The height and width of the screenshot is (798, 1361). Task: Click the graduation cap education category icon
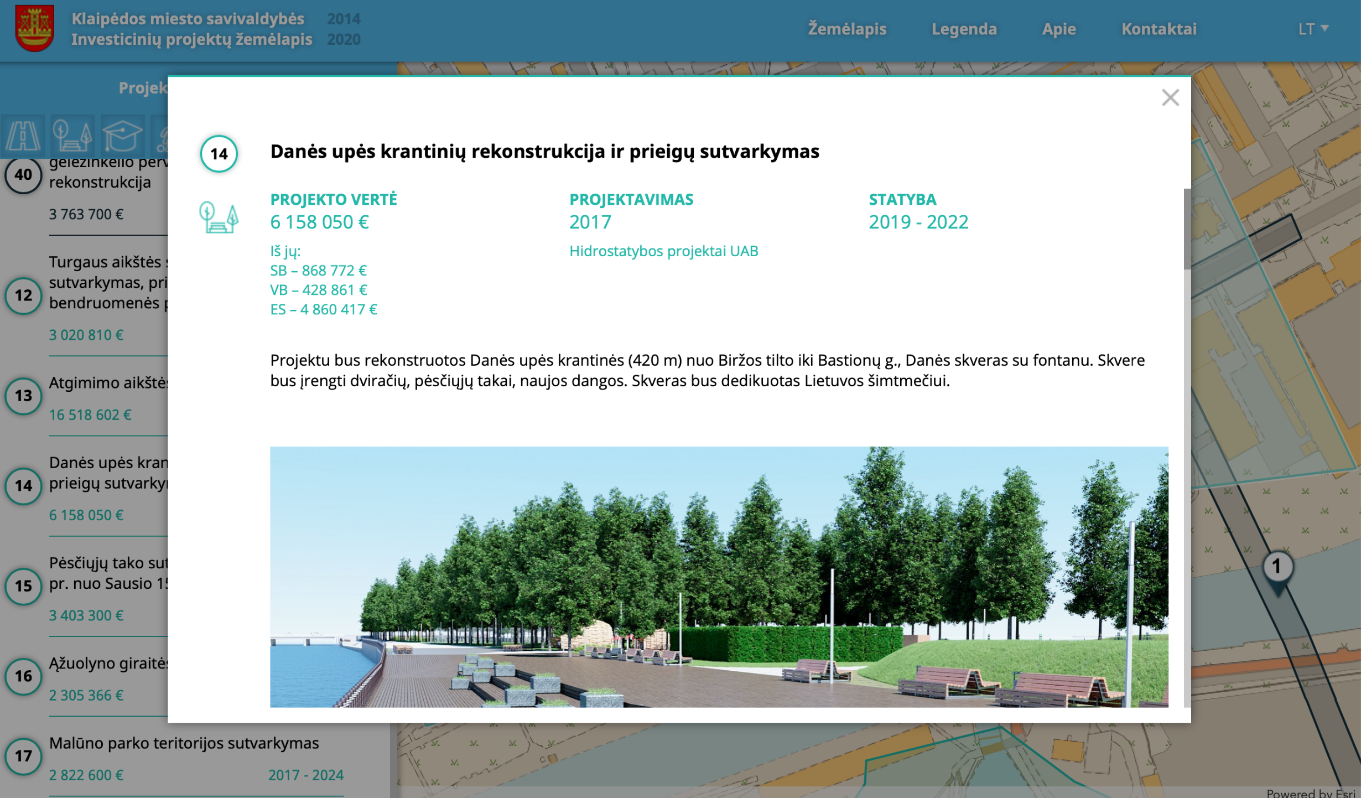click(x=122, y=136)
